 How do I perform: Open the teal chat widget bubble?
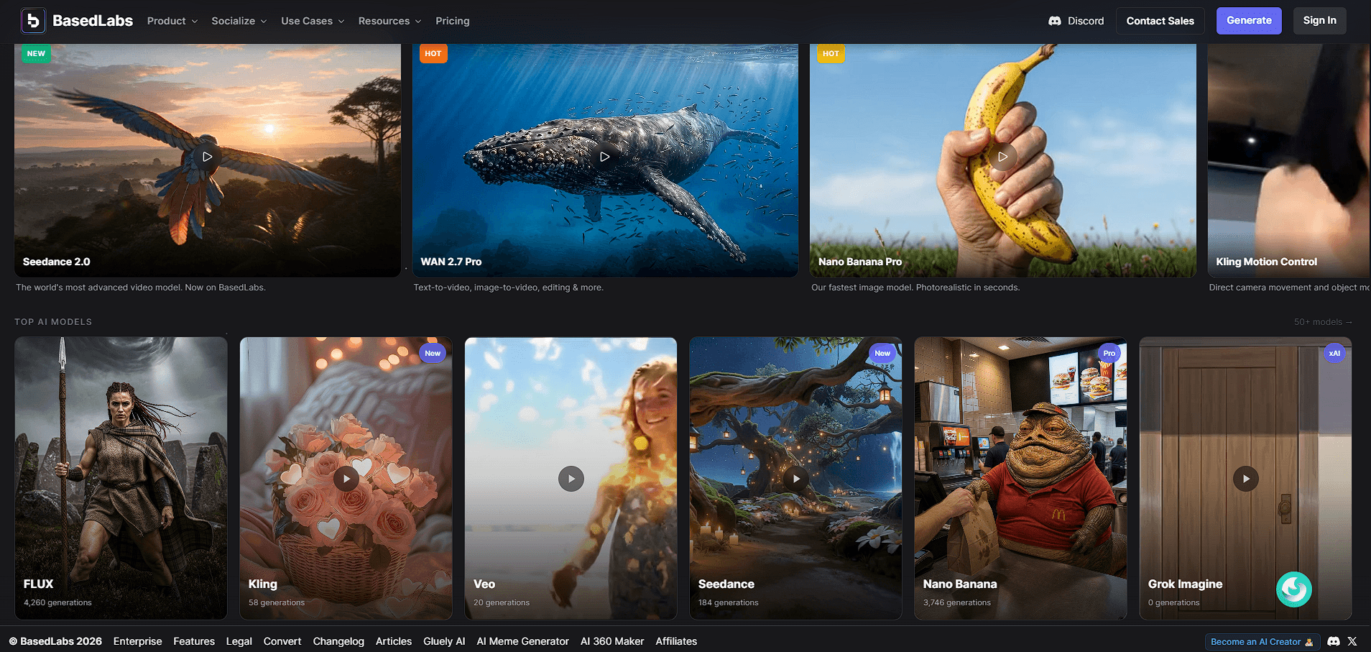point(1294,589)
